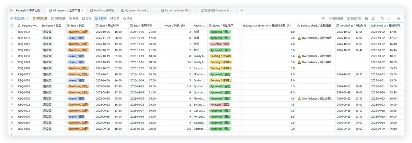Click more options dots on All requests tab
The width and height of the screenshot is (412, 143).
82,11
